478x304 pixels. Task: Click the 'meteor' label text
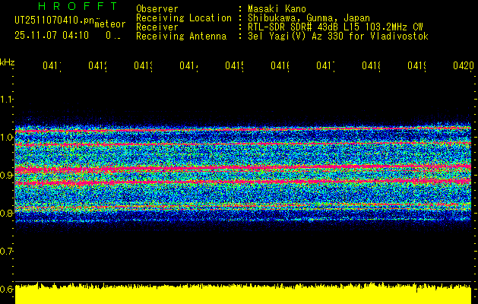(110, 24)
